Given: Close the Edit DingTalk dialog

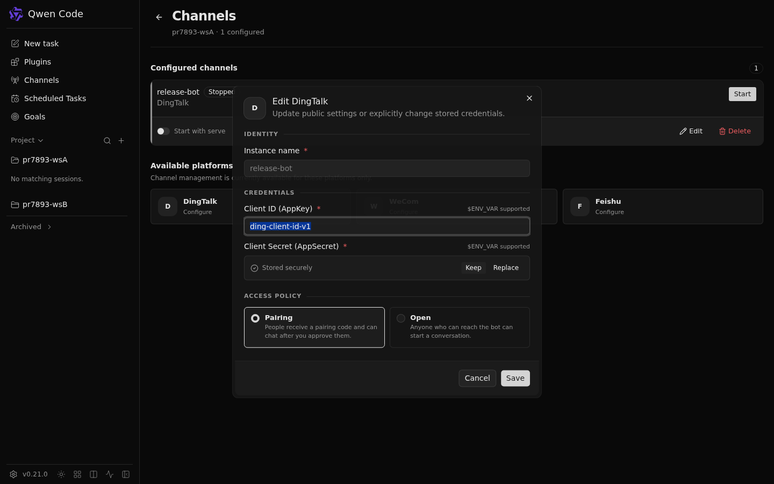Looking at the screenshot, I should tap(529, 98).
